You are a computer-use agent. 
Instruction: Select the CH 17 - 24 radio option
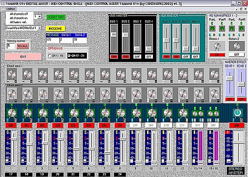77,56
